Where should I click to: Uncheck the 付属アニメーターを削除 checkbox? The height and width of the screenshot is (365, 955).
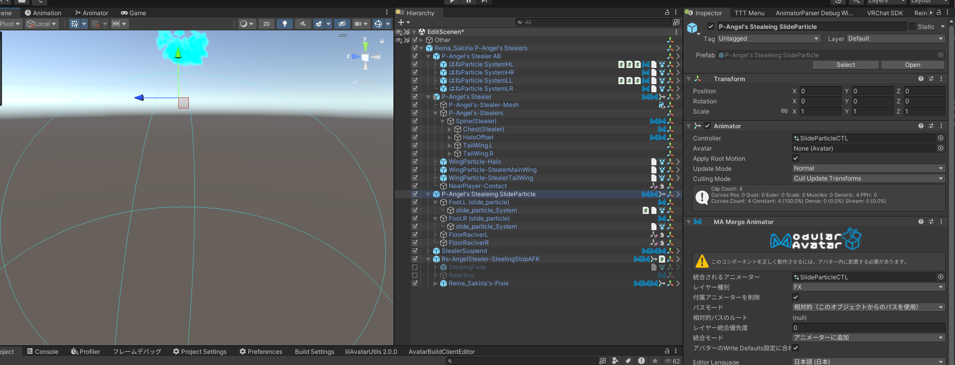(796, 297)
